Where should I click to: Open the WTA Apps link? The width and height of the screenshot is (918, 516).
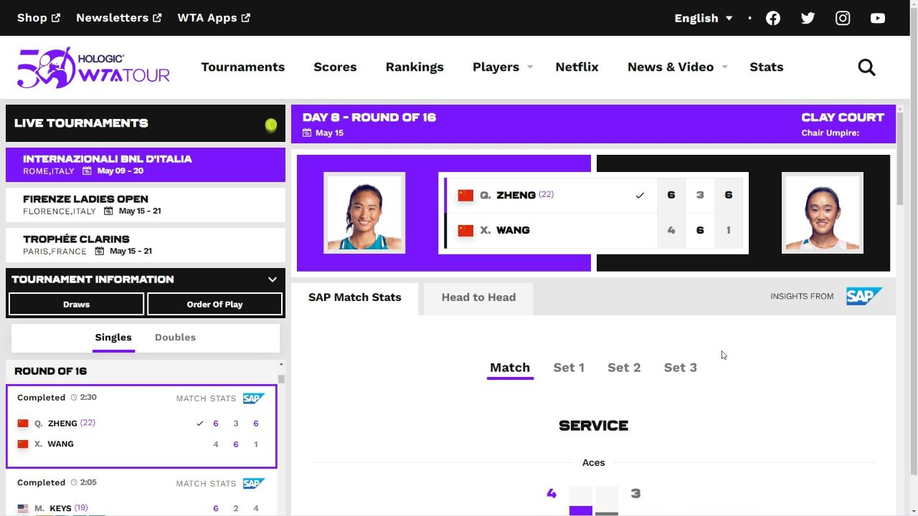pos(214,18)
